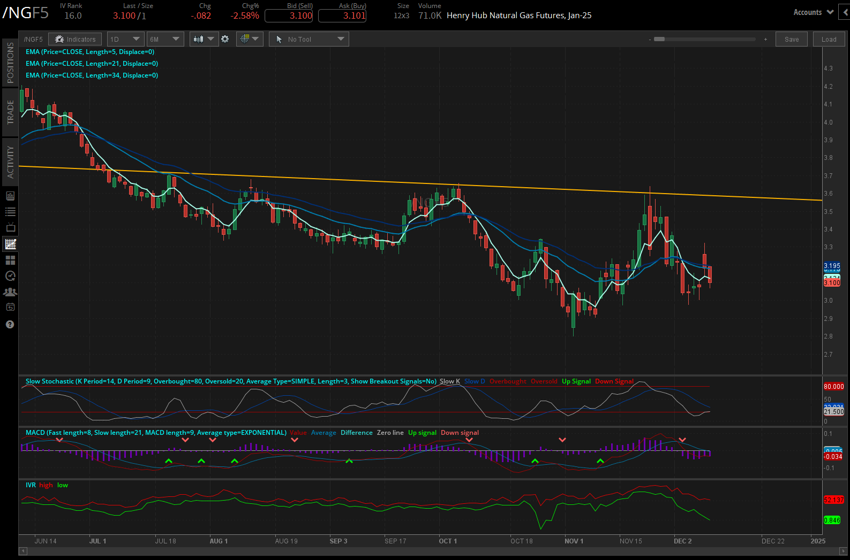
Task: Expand the No Tool drawing dropdown
Action: coord(309,39)
